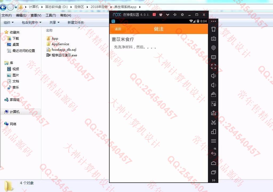Sort by 名称 column header
Image resolution: width=273 pixels, height=192 pixels.
[49, 30]
